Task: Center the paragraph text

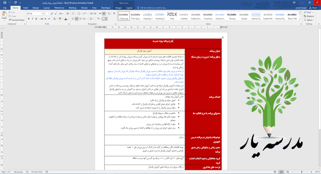Action: click(76, 19)
